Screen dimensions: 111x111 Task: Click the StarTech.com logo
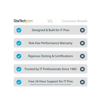pyautogui.click(x=23, y=21)
